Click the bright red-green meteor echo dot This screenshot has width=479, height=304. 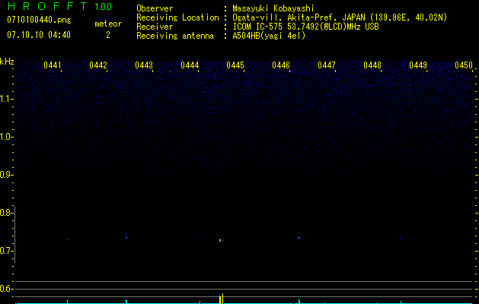[x=221, y=240]
